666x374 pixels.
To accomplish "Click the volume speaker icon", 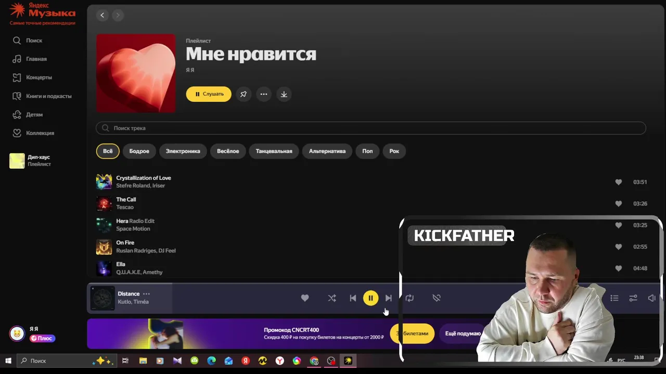I will (x=652, y=298).
